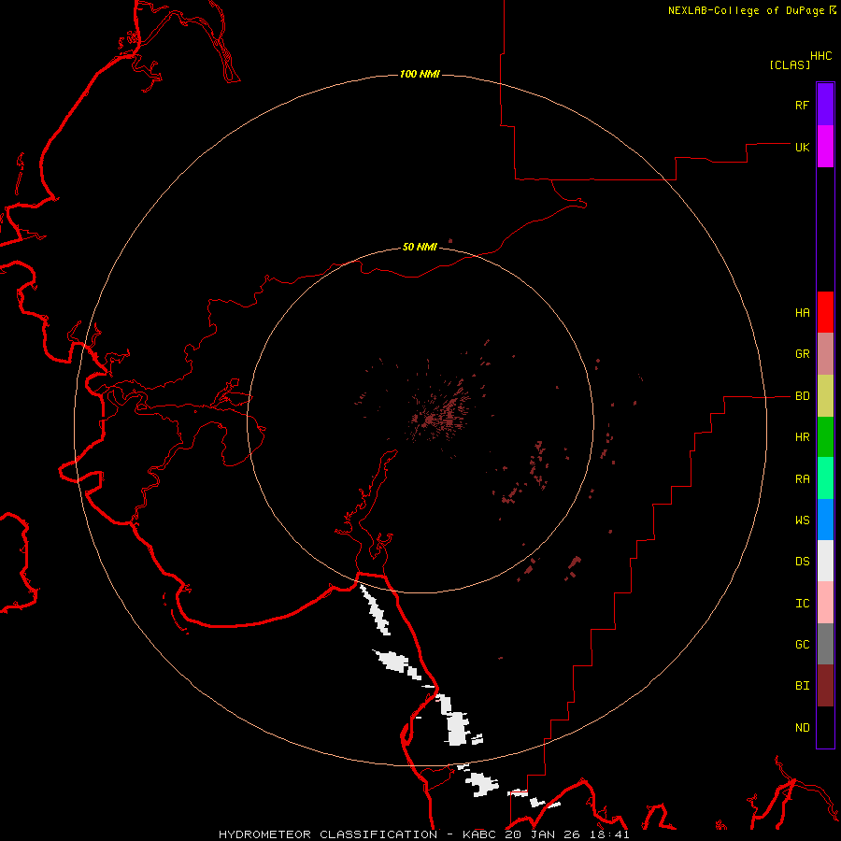
Task: Click the WS legend label
Action: (802, 520)
